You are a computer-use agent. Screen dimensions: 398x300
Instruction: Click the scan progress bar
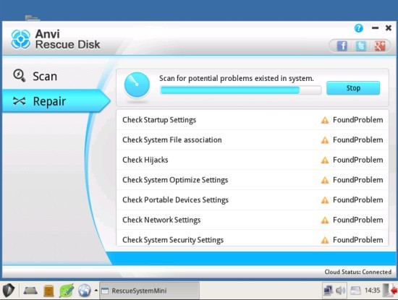pyautogui.click(x=241, y=90)
